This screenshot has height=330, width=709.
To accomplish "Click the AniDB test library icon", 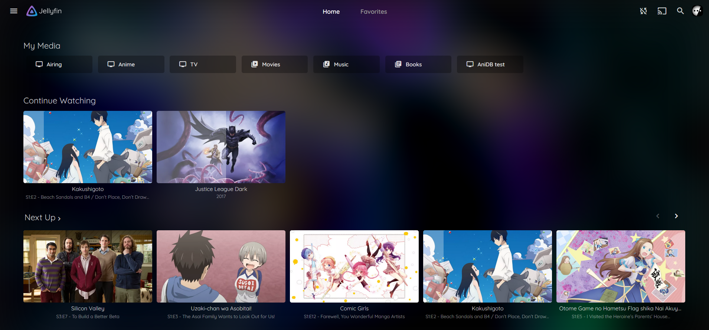I will [x=470, y=64].
